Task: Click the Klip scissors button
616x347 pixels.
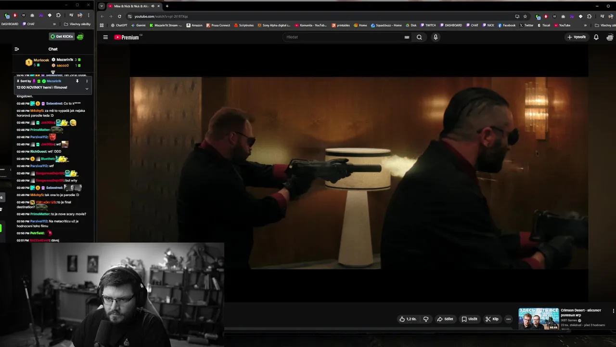Action: (492, 319)
